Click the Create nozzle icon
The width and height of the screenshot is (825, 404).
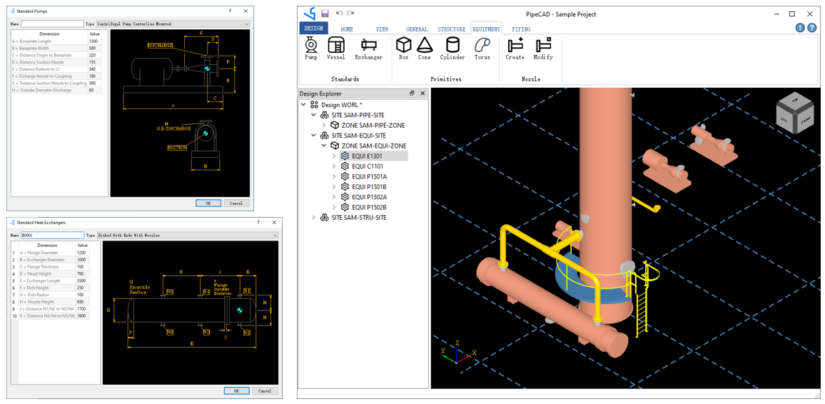(x=515, y=47)
